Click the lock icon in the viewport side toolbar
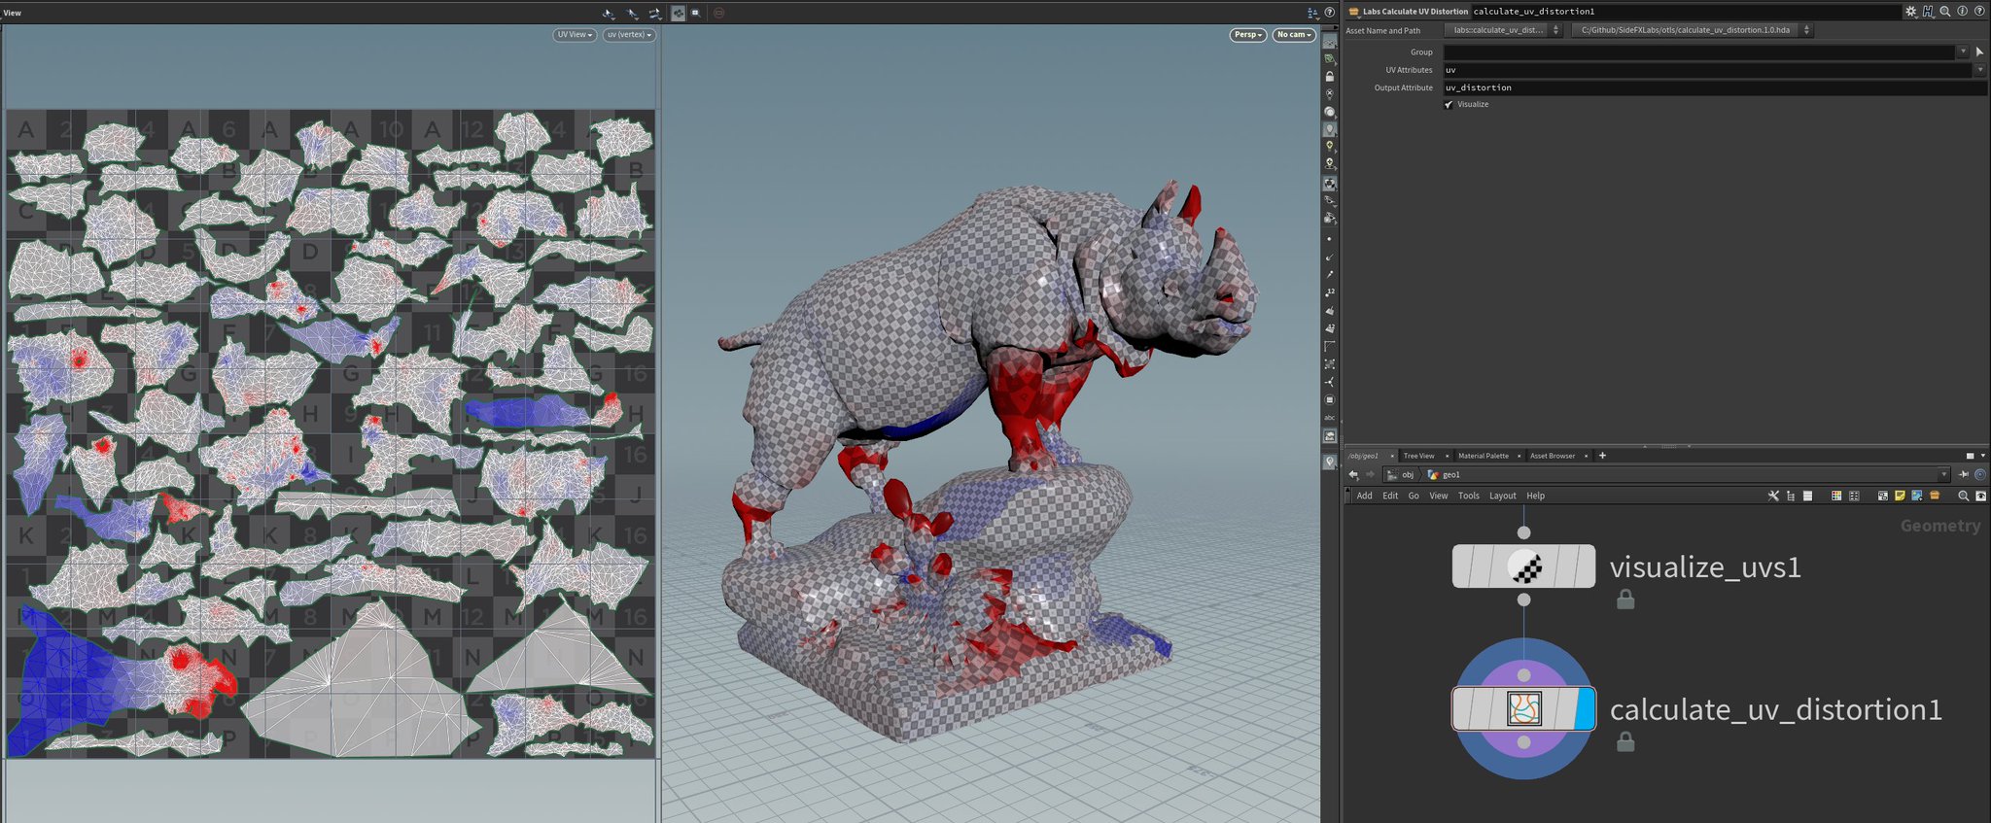The image size is (1991, 823). point(1329,77)
